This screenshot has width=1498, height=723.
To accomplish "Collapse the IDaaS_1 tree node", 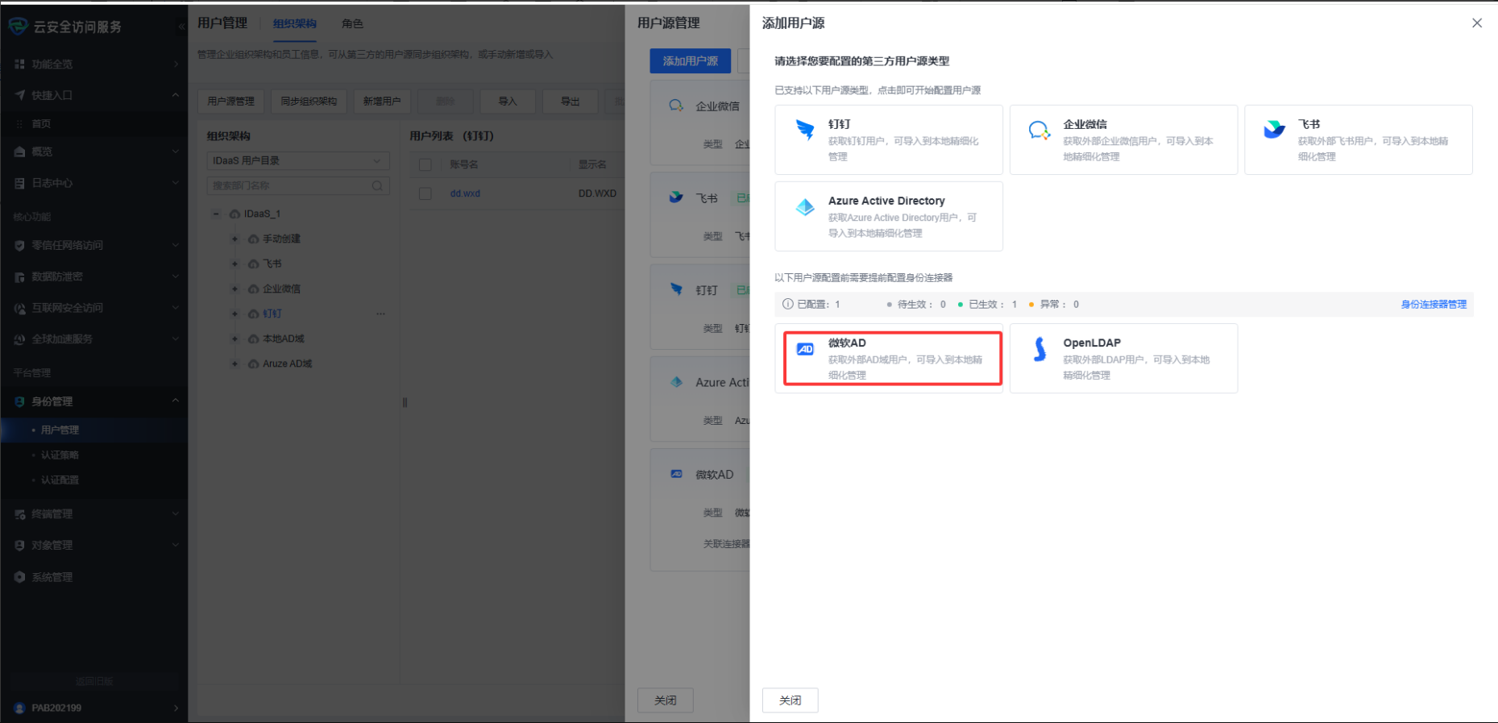I will tap(216, 214).
